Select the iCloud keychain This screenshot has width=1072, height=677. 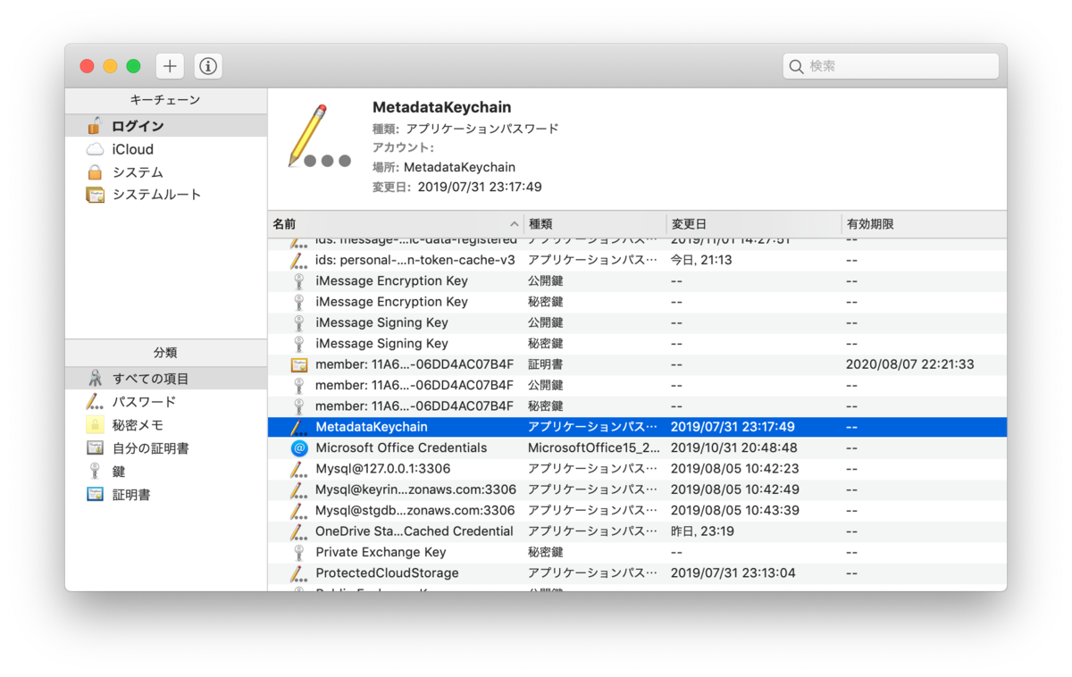(x=166, y=149)
